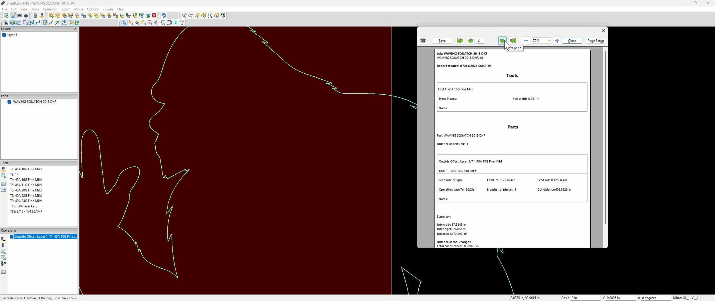Select tool T3: 14
The height and width of the screenshot is (301, 715).
point(14,175)
